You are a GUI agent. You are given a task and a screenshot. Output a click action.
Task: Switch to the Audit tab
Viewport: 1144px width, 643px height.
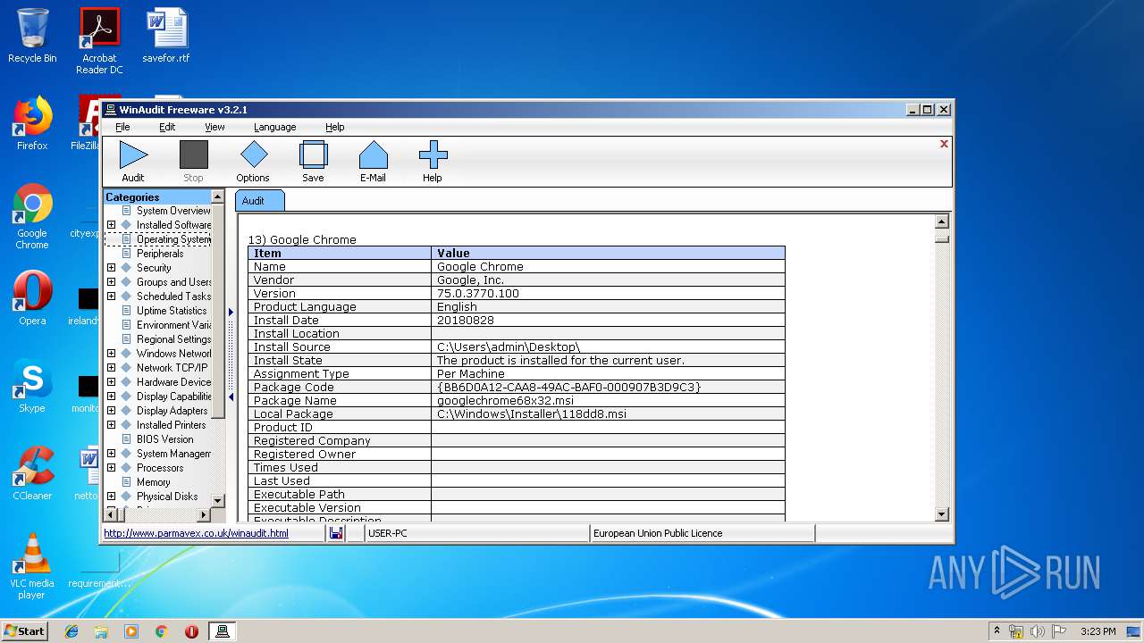pos(259,201)
